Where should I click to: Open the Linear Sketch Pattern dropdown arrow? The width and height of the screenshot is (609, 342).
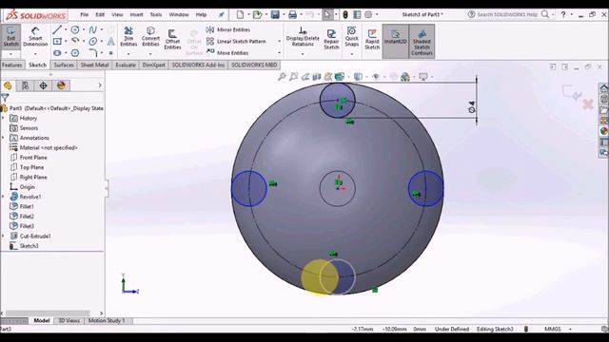point(279,41)
